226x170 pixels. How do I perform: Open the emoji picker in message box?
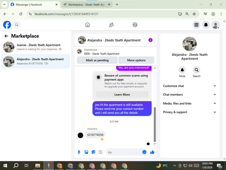pos(144,152)
